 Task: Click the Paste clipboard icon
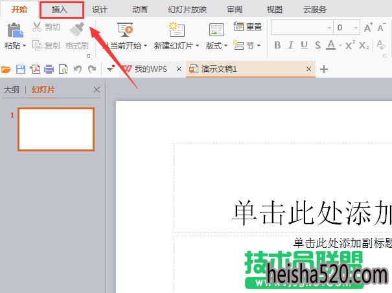pyautogui.click(x=16, y=30)
